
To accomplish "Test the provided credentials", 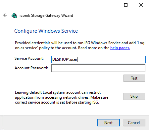I will [134, 78].
